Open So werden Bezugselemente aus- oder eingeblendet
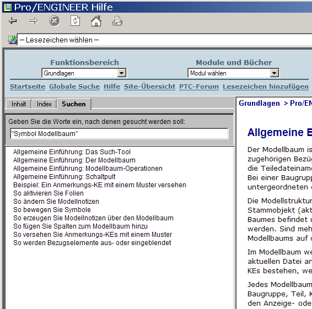 [92, 242]
